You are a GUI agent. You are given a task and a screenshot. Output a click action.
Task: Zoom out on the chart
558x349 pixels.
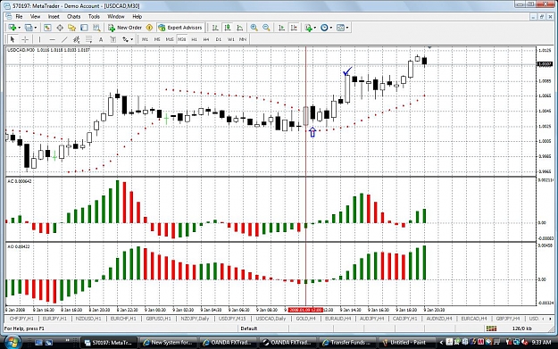point(266,28)
